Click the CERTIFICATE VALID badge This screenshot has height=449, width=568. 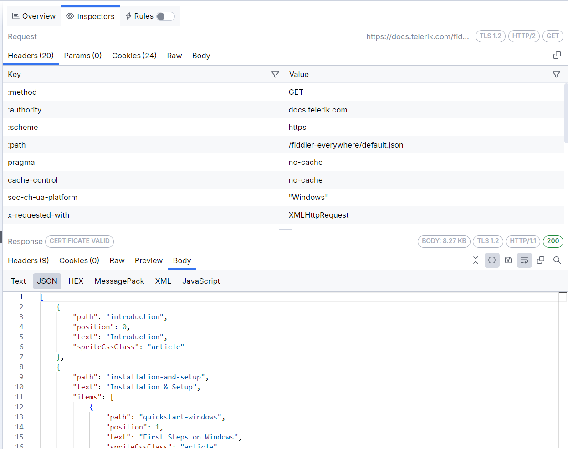tap(79, 241)
